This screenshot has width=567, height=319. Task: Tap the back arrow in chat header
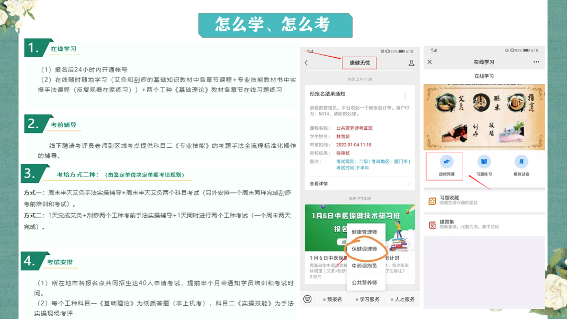tap(307, 63)
